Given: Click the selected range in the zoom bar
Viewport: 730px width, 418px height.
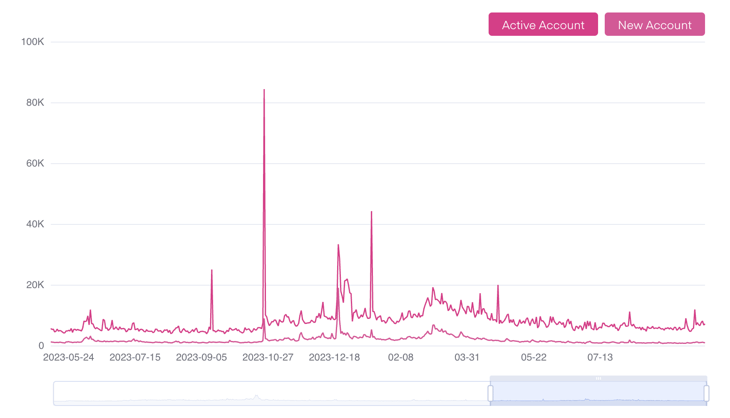Looking at the screenshot, I should tap(598, 393).
